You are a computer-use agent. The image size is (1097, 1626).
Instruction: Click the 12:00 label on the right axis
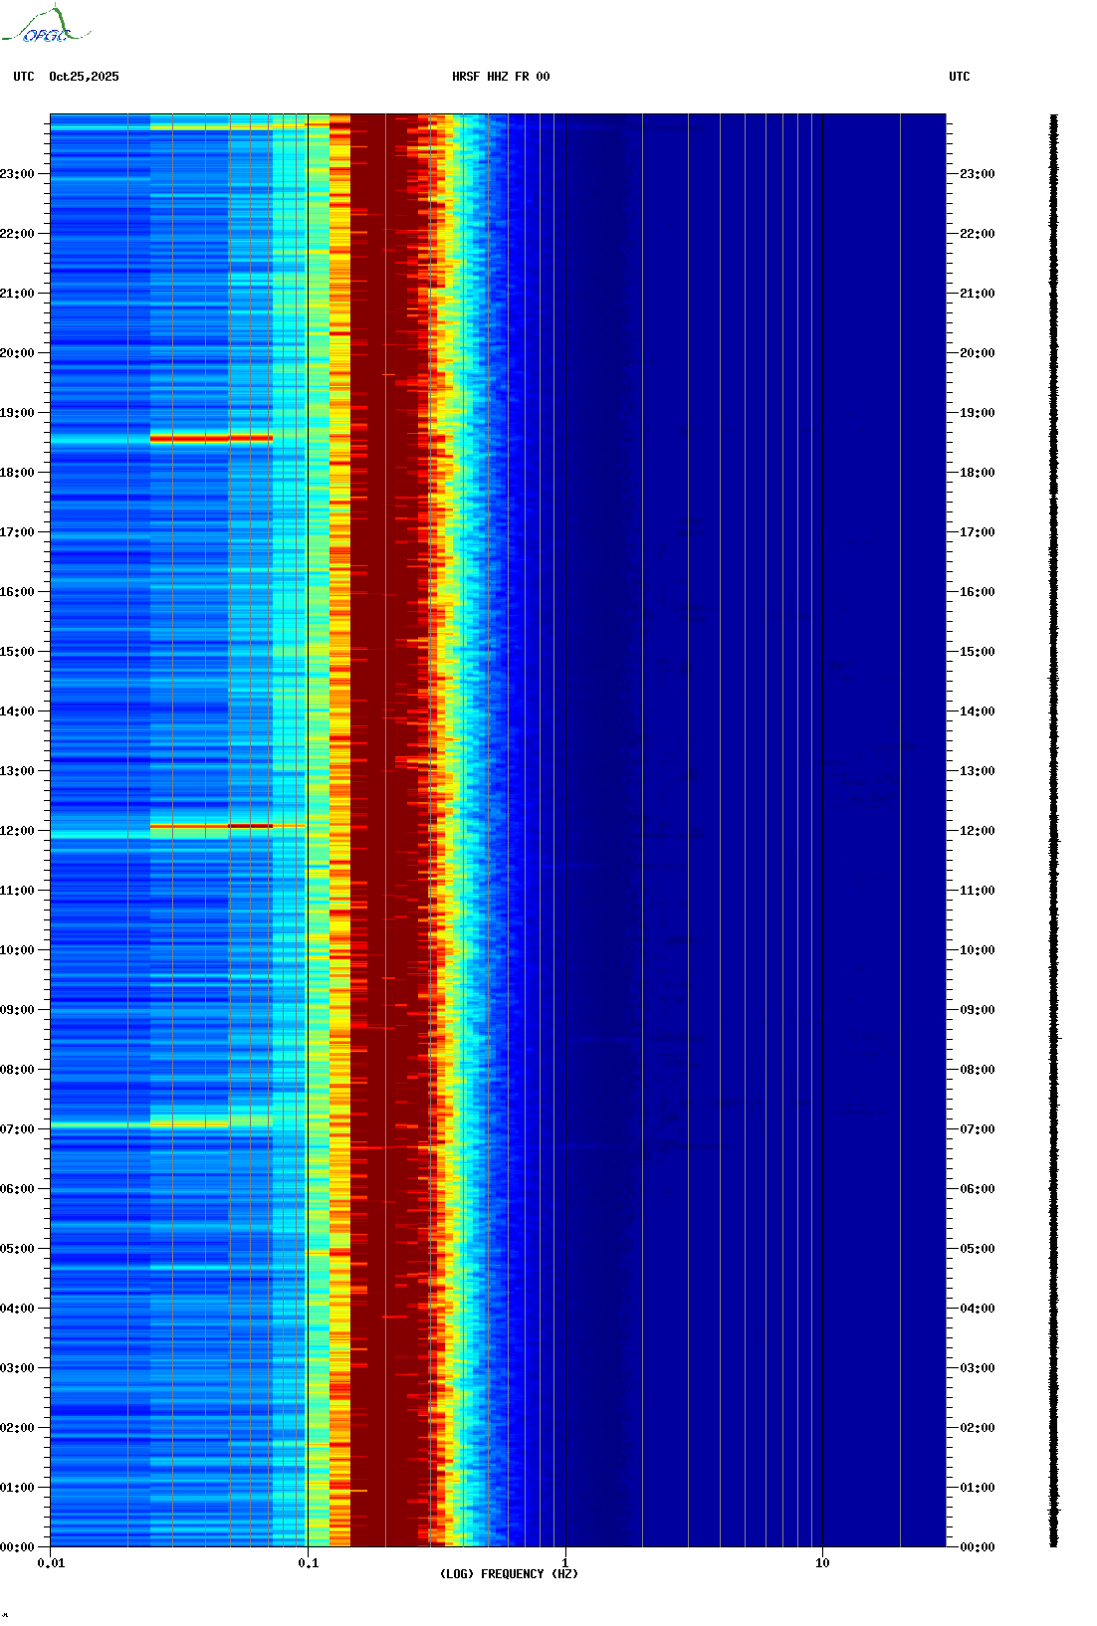point(978,831)
